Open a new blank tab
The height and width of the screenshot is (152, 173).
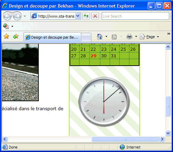[86, 37]
